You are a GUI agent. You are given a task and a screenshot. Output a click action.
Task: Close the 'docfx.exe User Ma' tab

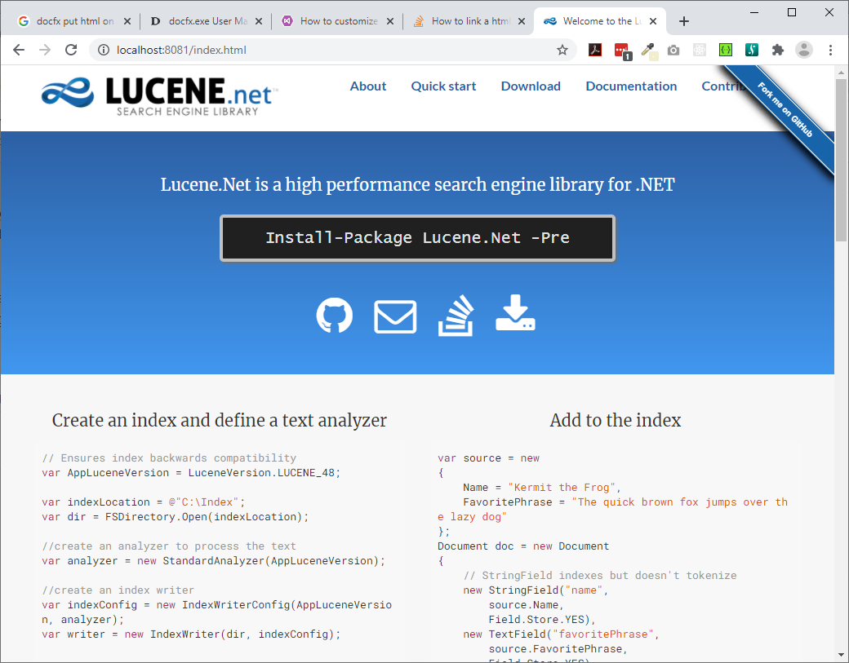(259, 21)
